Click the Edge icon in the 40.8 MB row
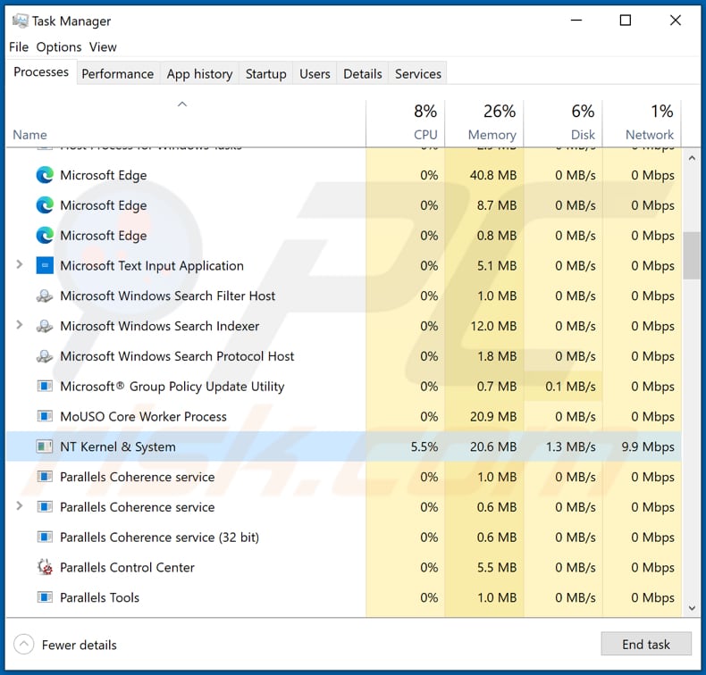This screenshot has height=675, width=706. tap(45, 175)
